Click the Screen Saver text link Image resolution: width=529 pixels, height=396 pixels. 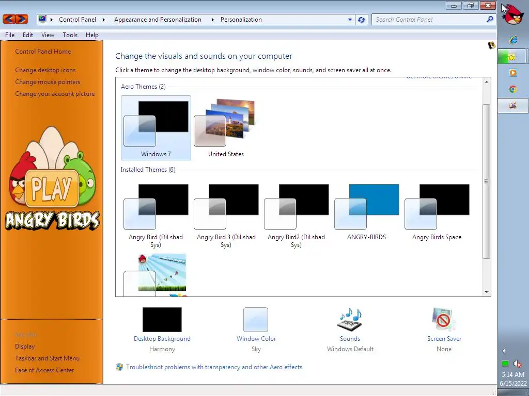coord(444,339)
